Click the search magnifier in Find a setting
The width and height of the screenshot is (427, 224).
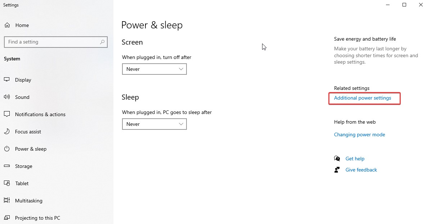tap(102, 42)
